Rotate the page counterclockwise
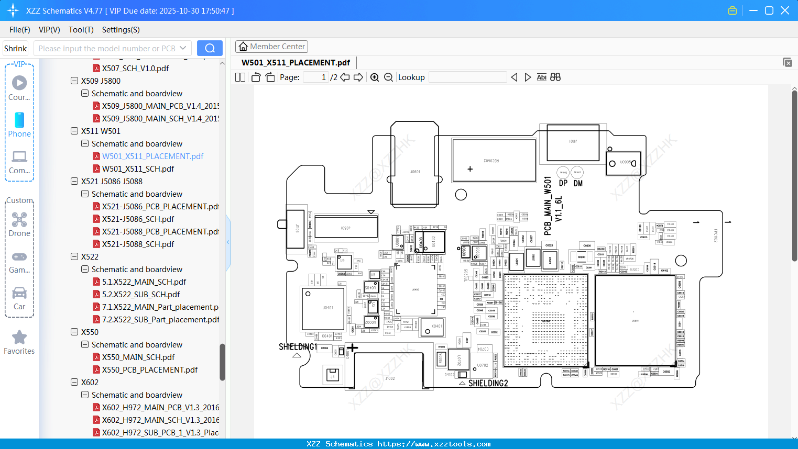 coord(256,77)
